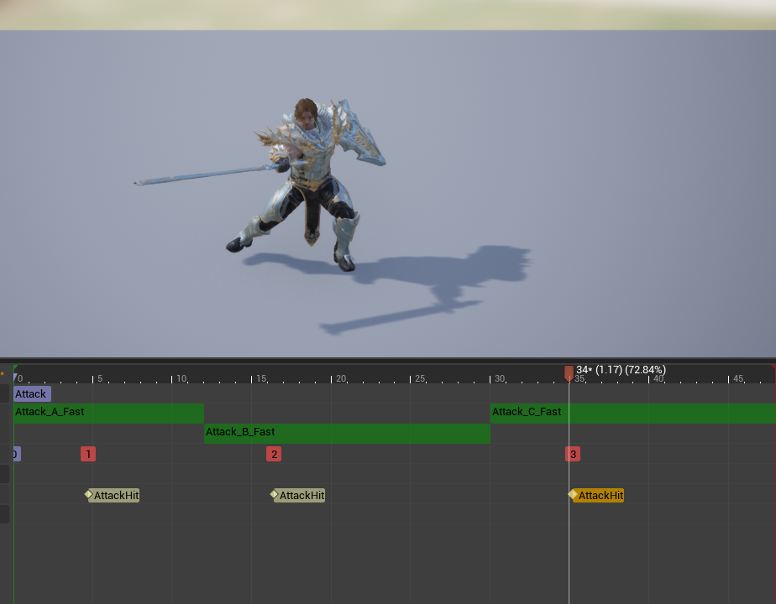
Task: Click the frame readout 34* (1.17) (72.84%)
Action: tap(621, 370)
